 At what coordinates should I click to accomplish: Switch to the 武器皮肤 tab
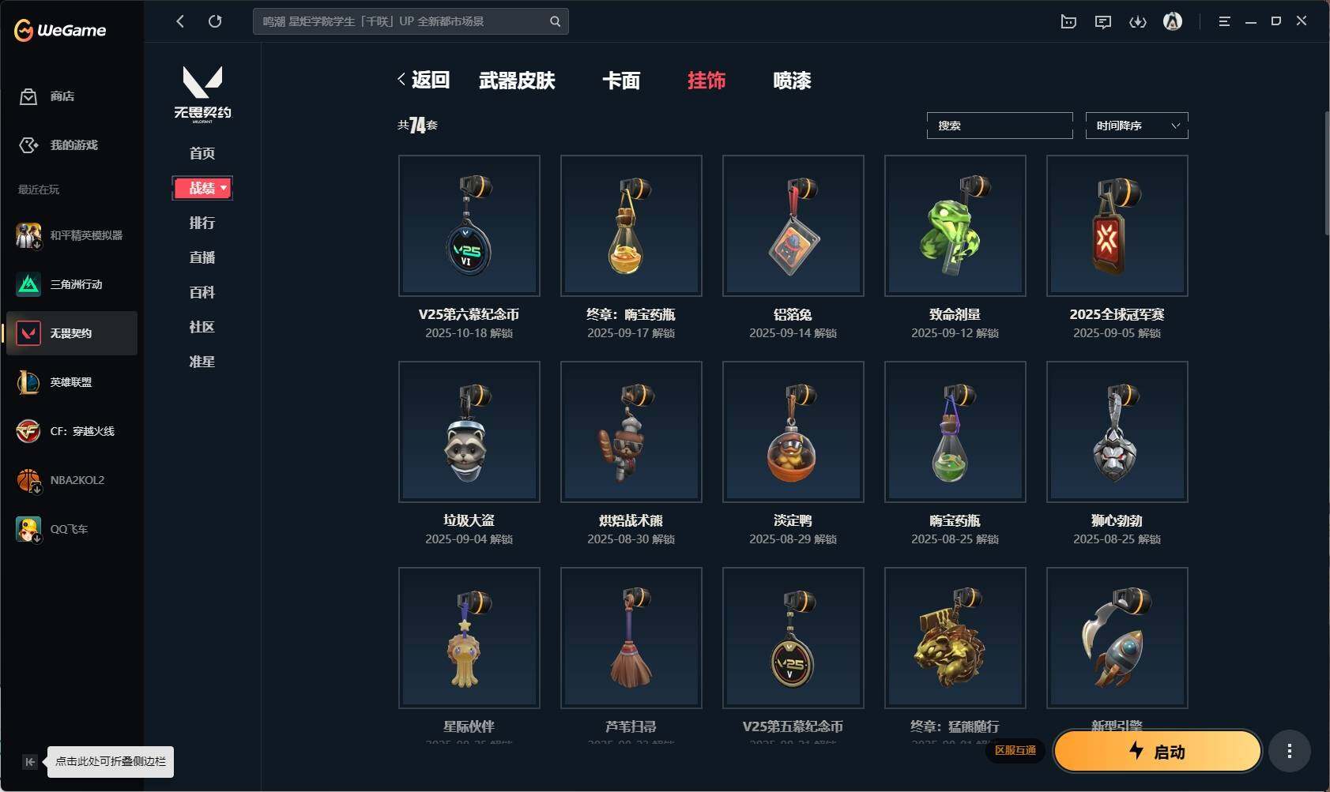(517, 81)
